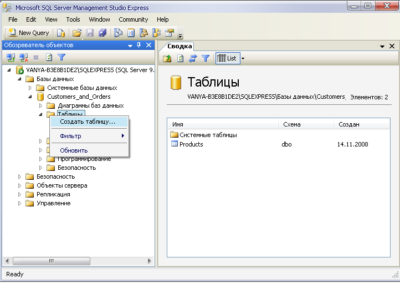Select Объекты сервера tree item
The image size is (400, 283).
pyautogui.click(x=61, y=185)
